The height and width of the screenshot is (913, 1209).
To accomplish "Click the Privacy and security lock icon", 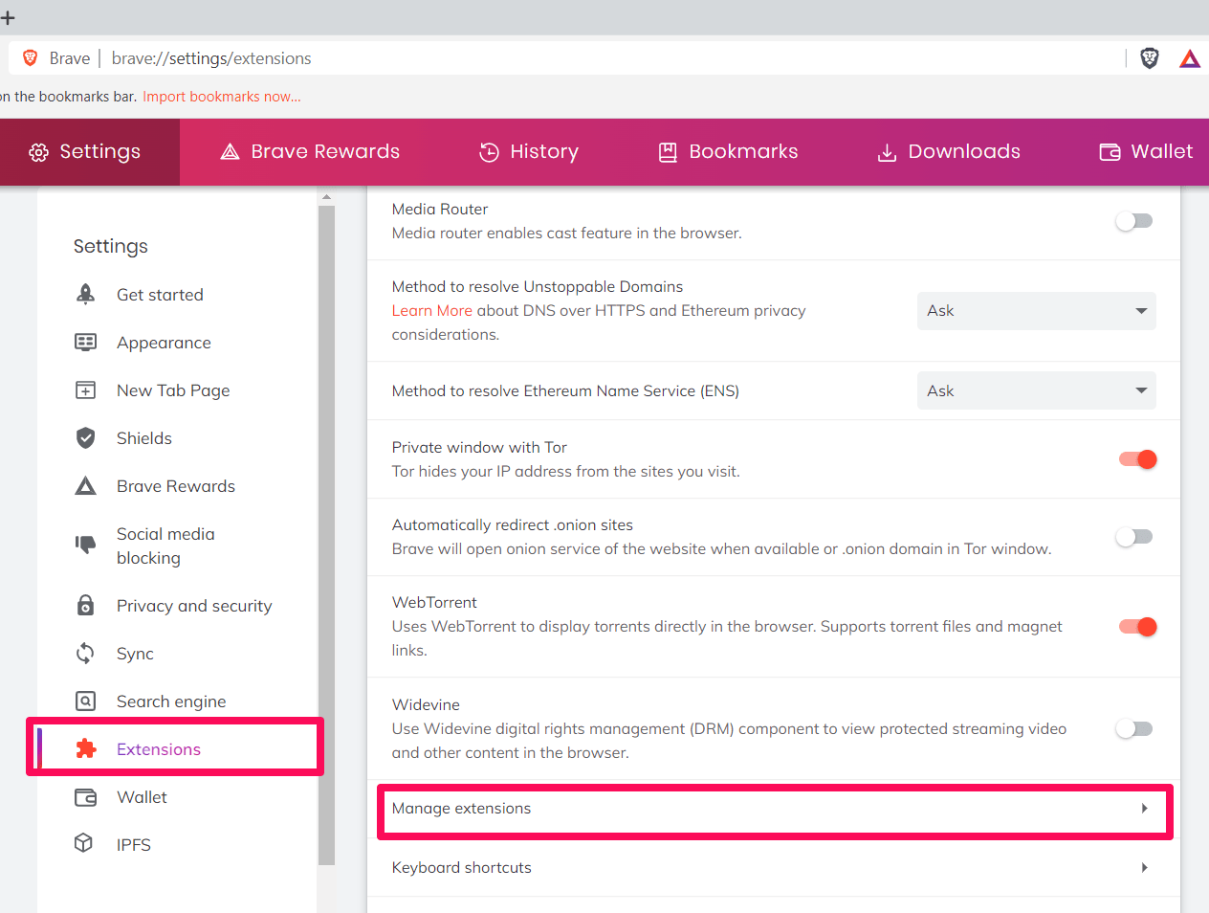I will (x=86, y=606).
